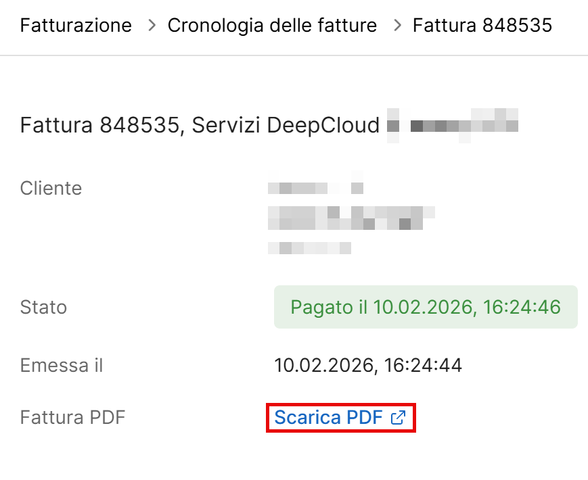Select the blurred text beside the heading

[x=452, y=124]
